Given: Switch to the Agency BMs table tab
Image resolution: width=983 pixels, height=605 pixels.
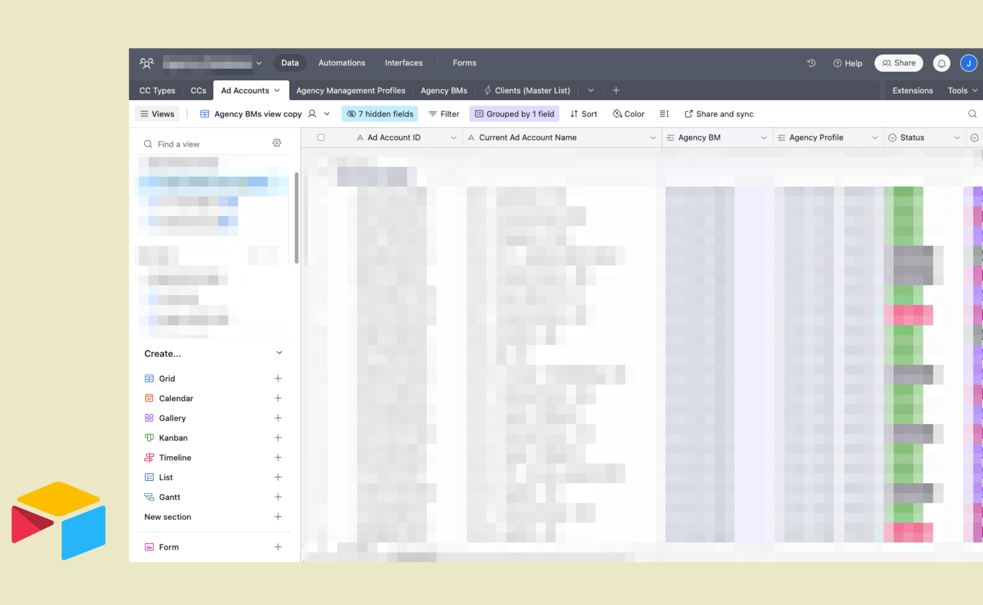Looking at the screenshot, I should [444, 91].
